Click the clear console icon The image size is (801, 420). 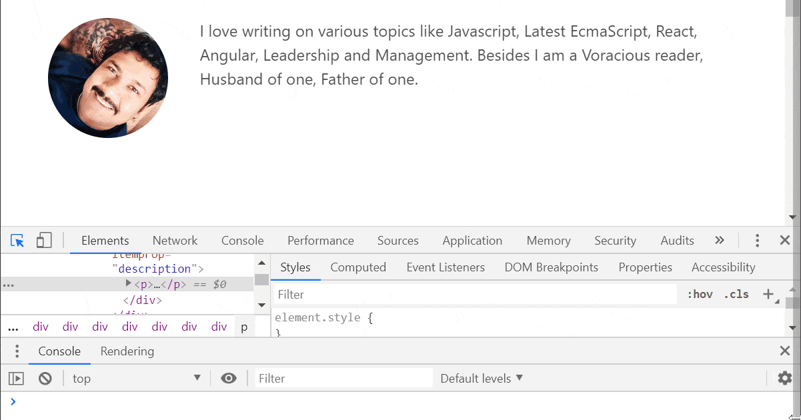pyautogui.click(x=45, y=379)
